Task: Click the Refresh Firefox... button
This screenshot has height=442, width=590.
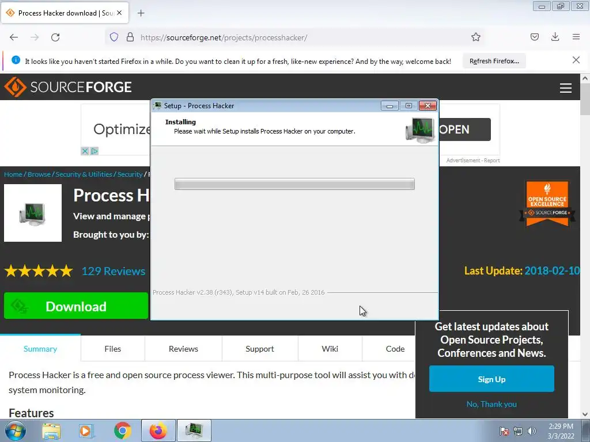Action: coord(494,61)
